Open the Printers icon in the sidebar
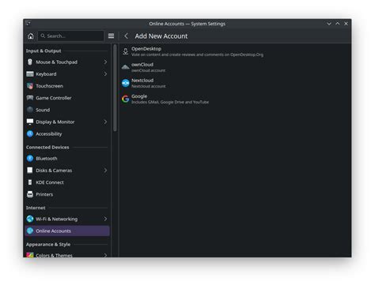The width and height of the screenshot is (375, 285). [x=30, y=194]
